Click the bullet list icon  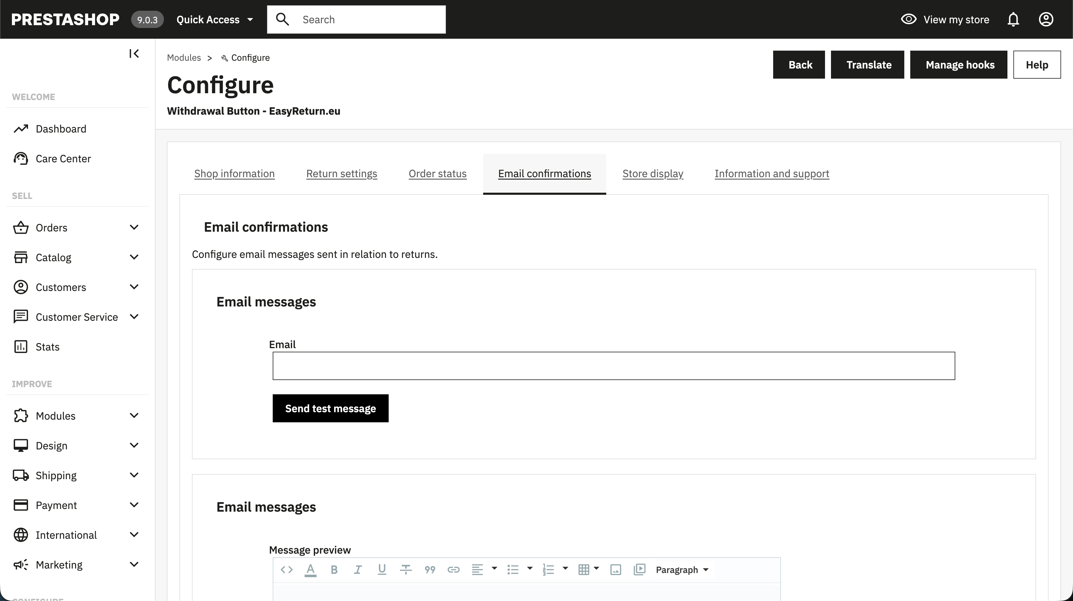513,569
